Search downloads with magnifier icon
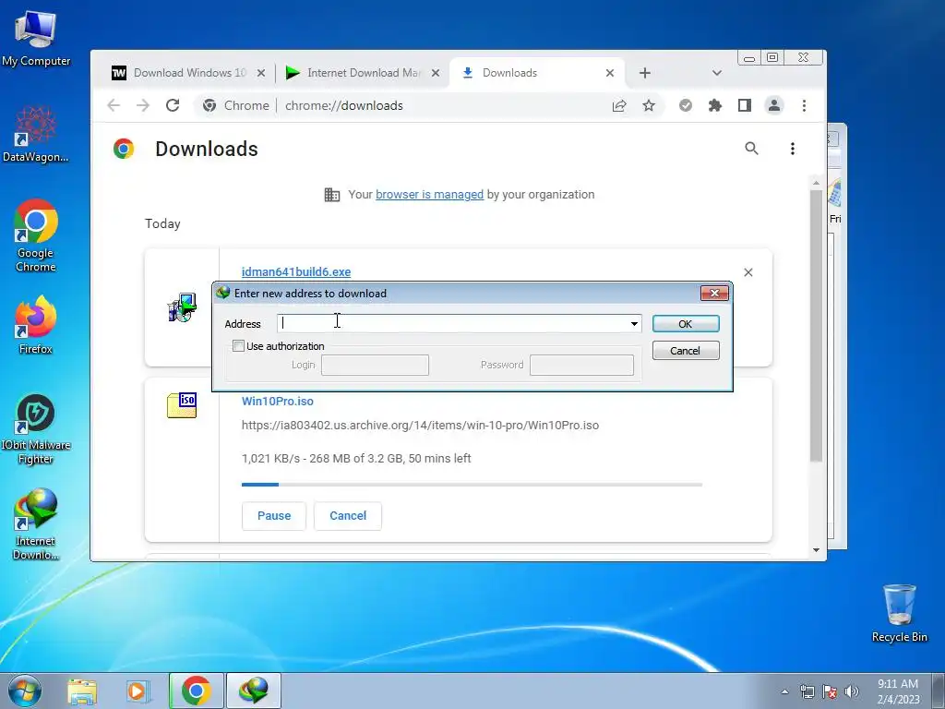 751,149
